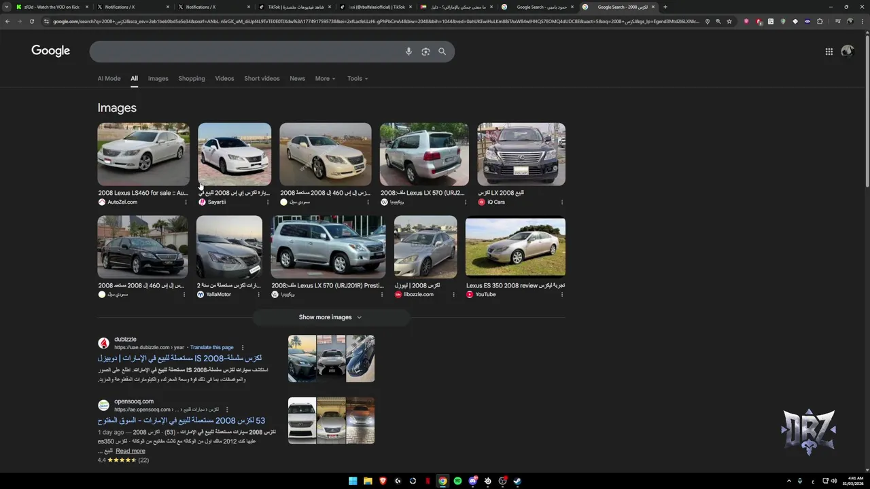This screenshot has width=870, height=489.
Task: Click the Read more link
Action: 130,452
